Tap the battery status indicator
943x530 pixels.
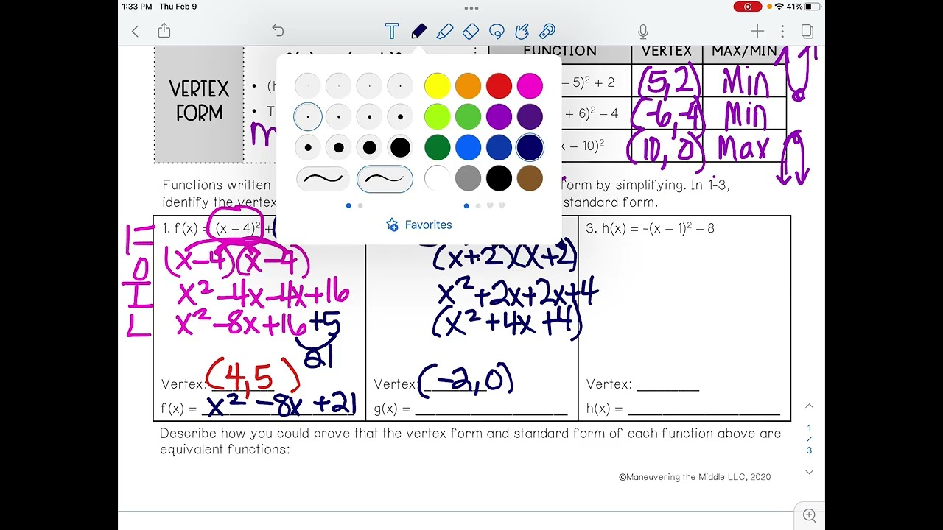tap(812, 7)
